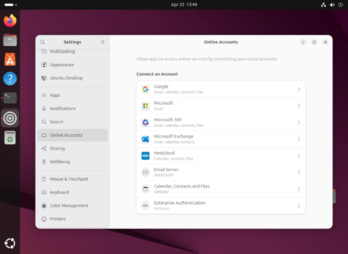Click the Settings search magnifier icon
The image size is (348, 254).
click(x=42, y=42)
